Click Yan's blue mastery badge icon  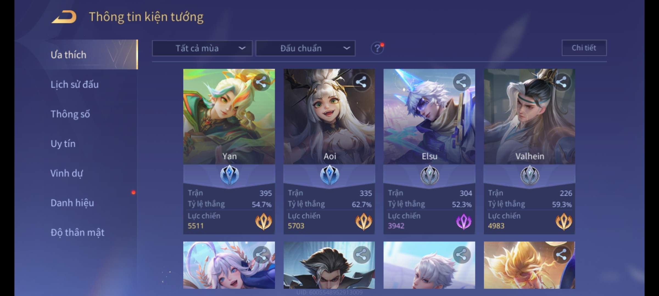230,175
